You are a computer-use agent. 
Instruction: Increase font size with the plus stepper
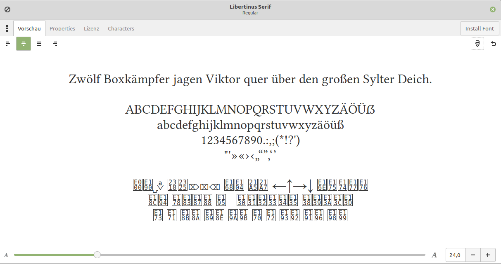(x=488, y=255)
